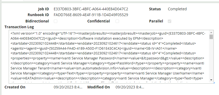Toggle the Bidirectional checkbox
Viewport: 219px width, 95px height.
56,21
